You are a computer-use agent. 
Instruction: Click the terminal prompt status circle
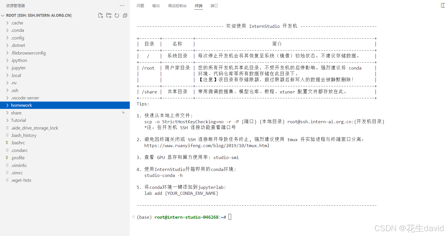tap(133, 217)
